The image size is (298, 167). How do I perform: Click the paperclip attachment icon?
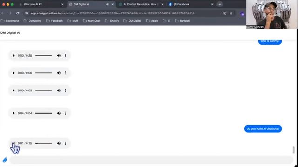point(5,160)
